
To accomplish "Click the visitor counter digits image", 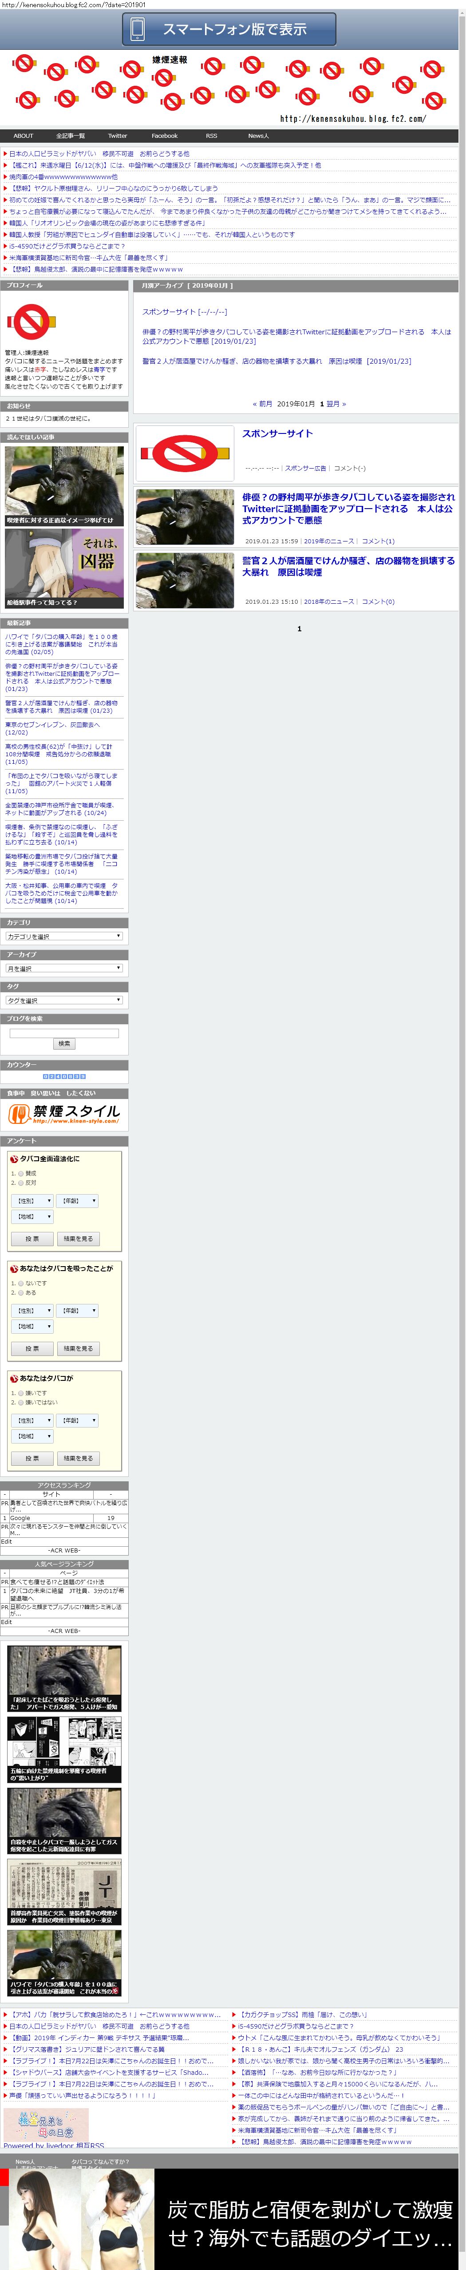I will pyautogui.click(x=64, y=1076).
